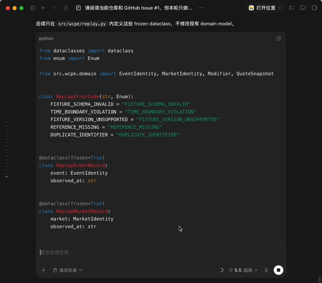Click the "FIXTURE_SCHEMA_INVALID" string value
This screenshot has width=322, height=283.
[156, 104]
